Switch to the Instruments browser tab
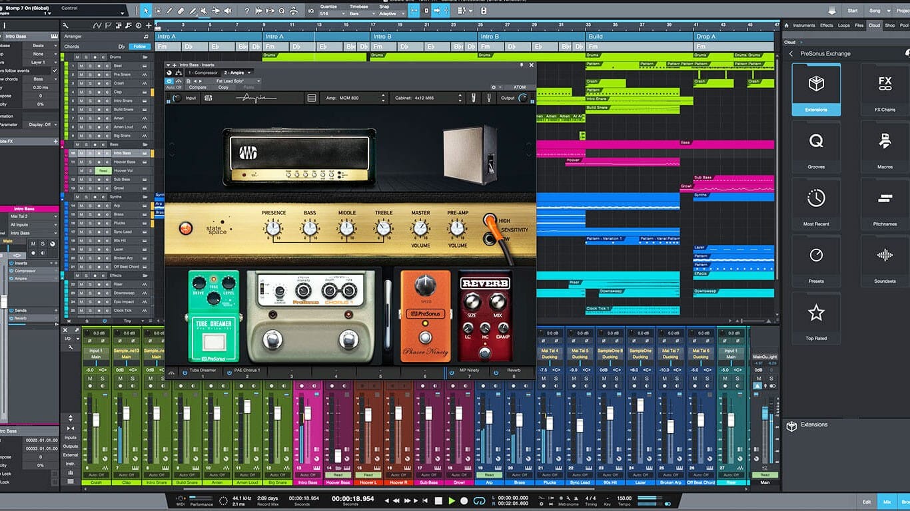Screen dimensions: 910x511 click(803, 25)
